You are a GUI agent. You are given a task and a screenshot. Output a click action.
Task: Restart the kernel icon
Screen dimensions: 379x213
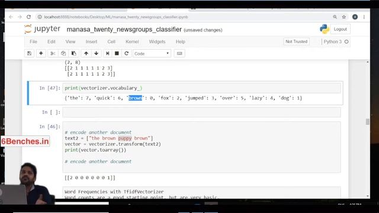(x=126, y=53)
